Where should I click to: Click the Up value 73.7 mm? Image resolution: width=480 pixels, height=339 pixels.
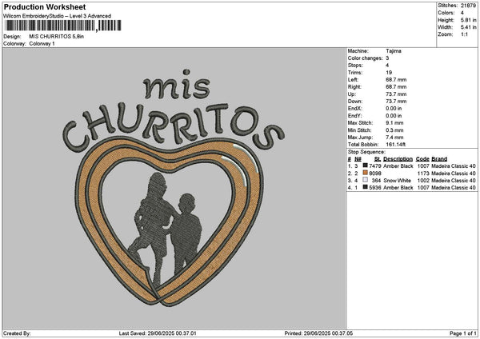pyautogui.click(x=396, y=94)
